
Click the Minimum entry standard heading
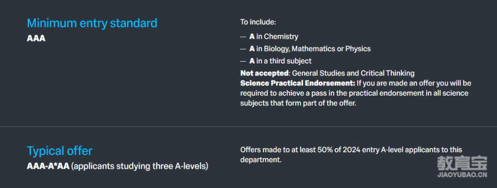click(92, 23)
